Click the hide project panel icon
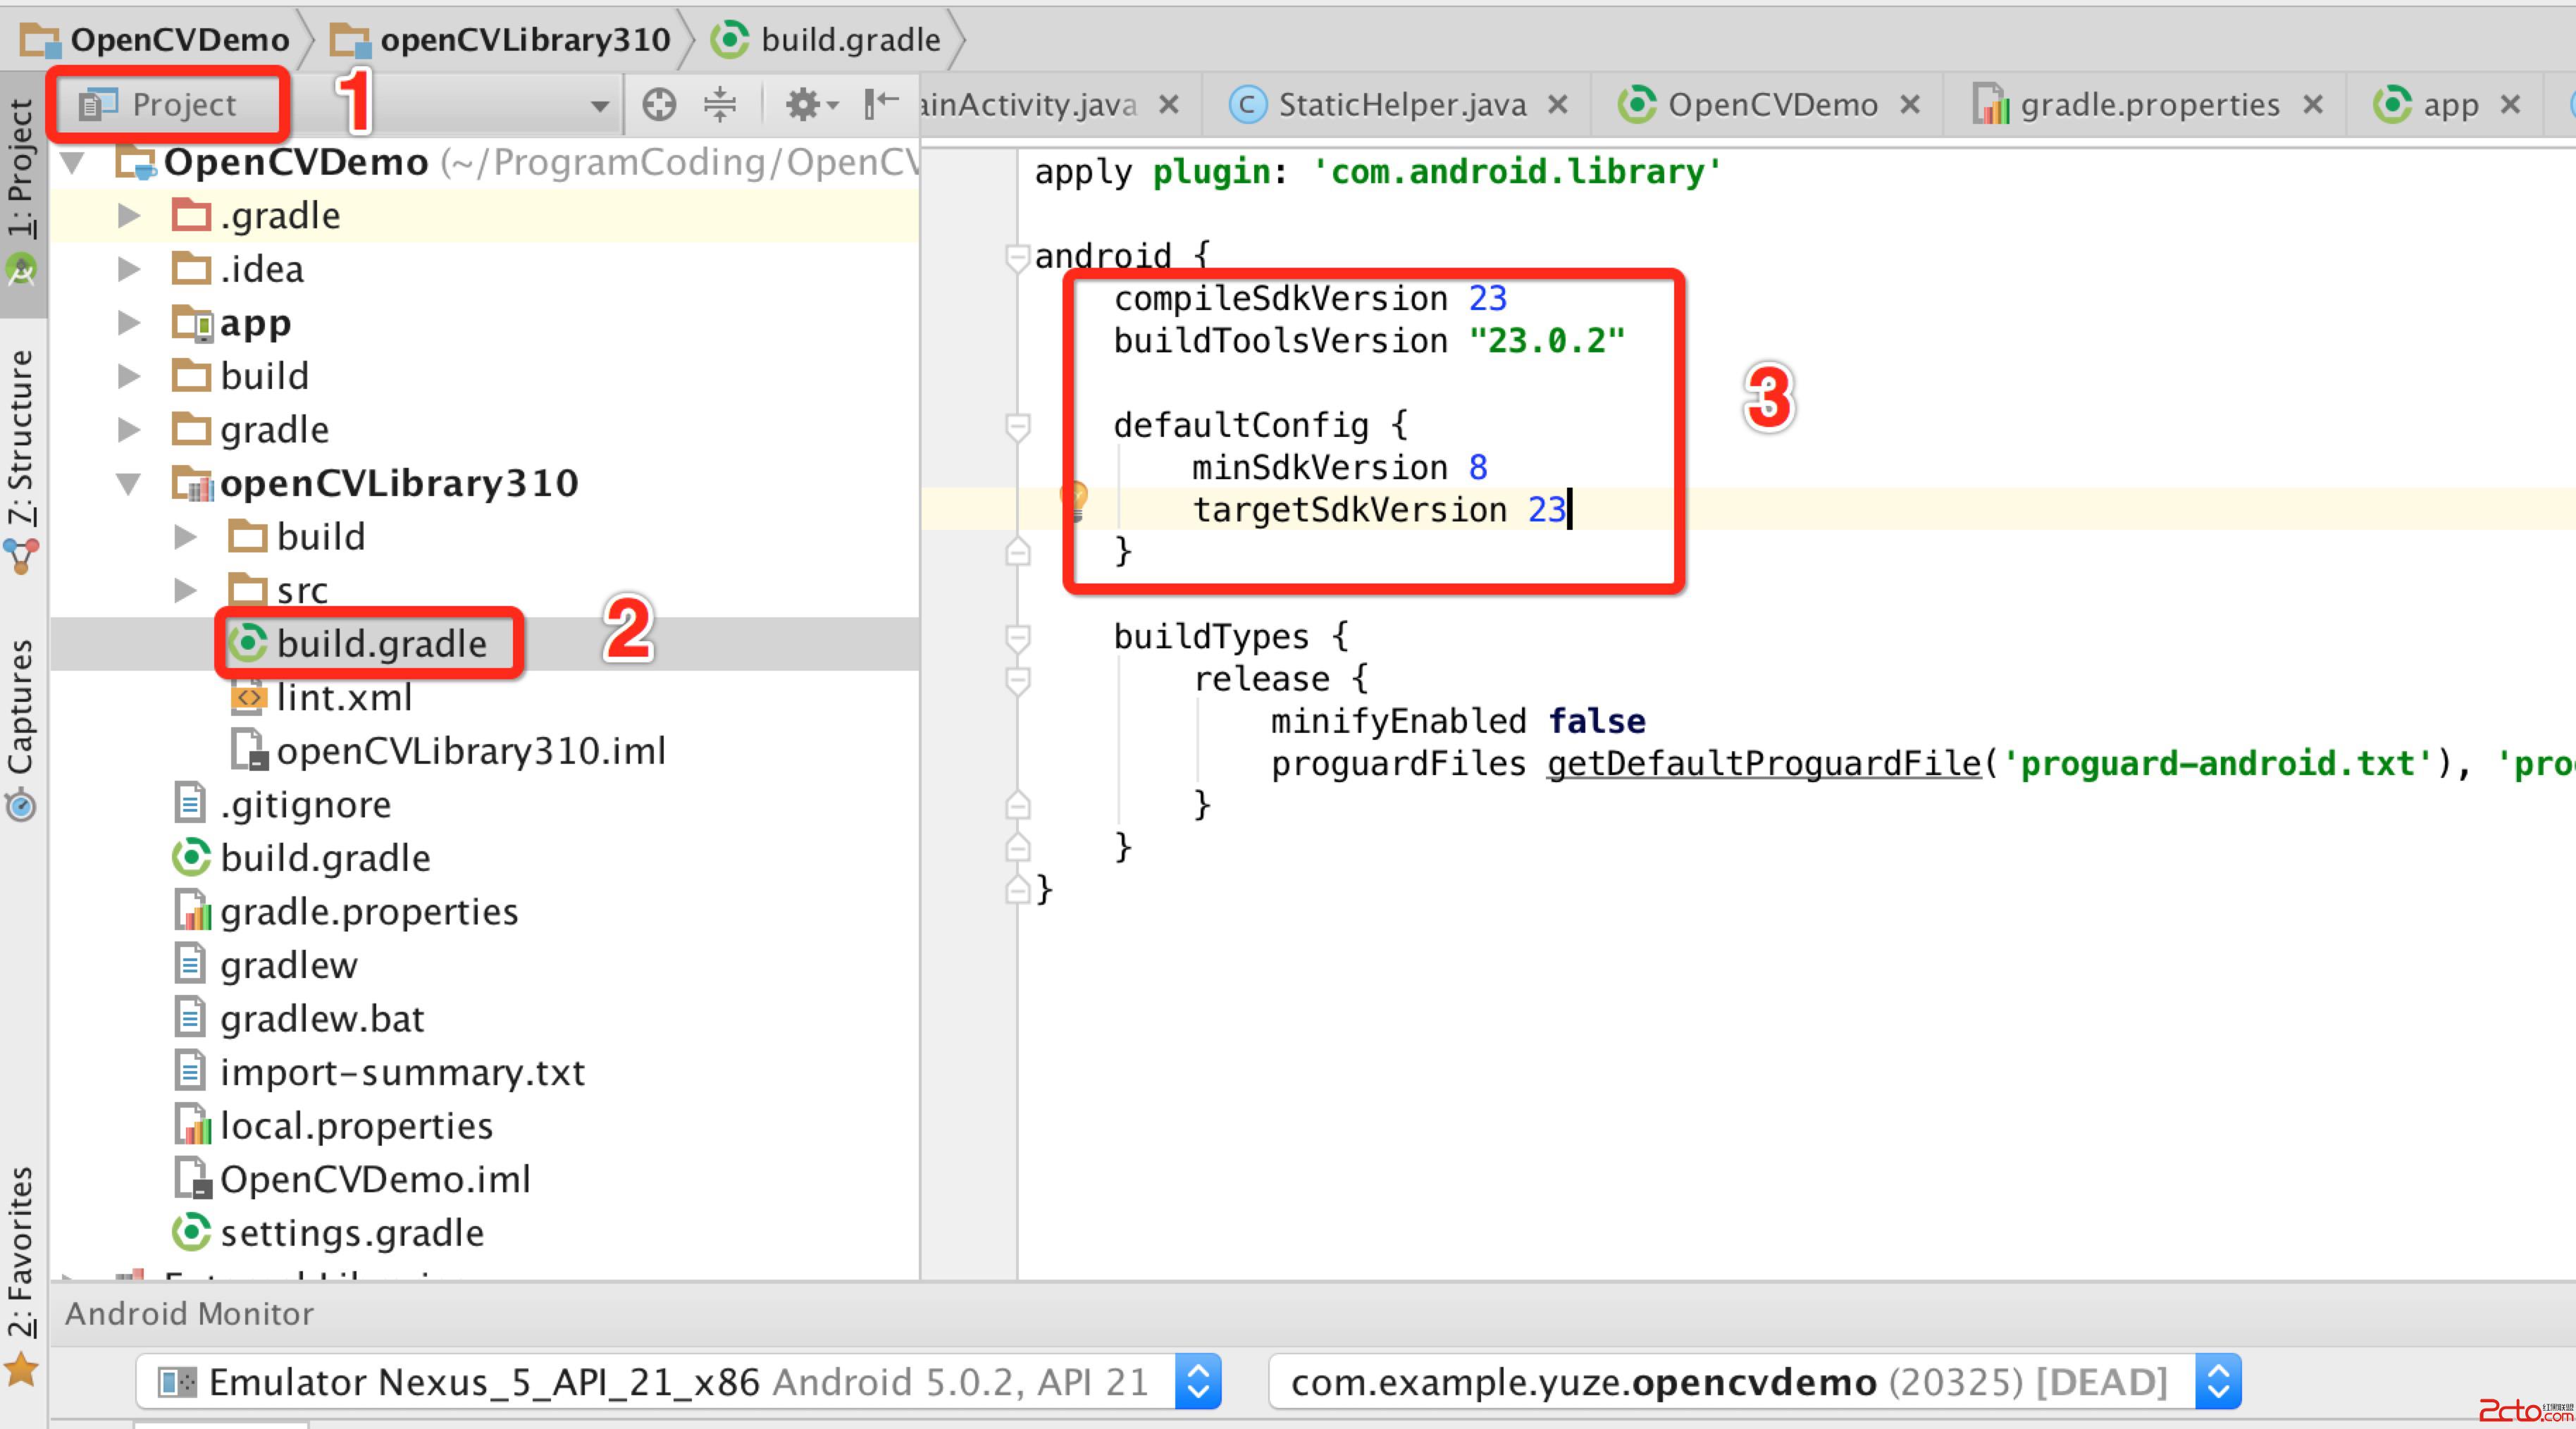Screen dimensions: 2576x1429 (881, 104)
